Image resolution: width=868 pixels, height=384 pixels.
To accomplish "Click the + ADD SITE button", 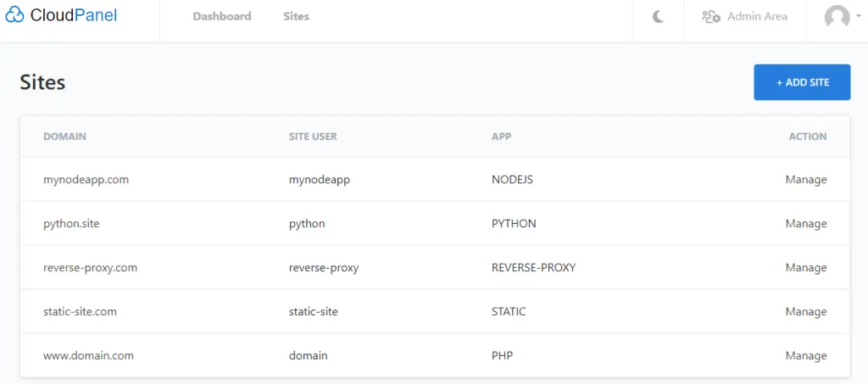I will coord(802,82).
